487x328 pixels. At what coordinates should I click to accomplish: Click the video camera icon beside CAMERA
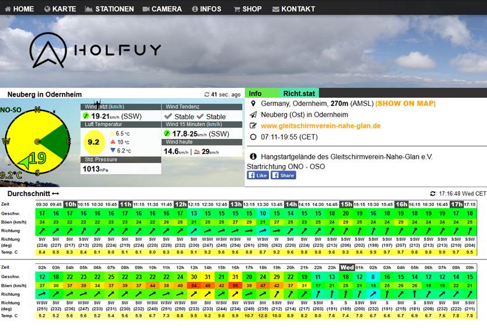coord(146,9)
